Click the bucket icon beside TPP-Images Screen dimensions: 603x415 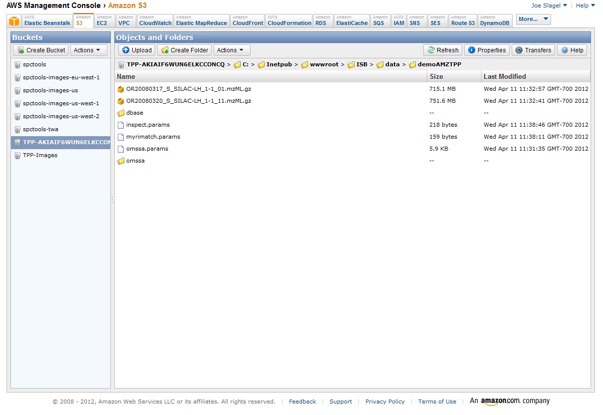pyautogui.click(x=17, y=155)
